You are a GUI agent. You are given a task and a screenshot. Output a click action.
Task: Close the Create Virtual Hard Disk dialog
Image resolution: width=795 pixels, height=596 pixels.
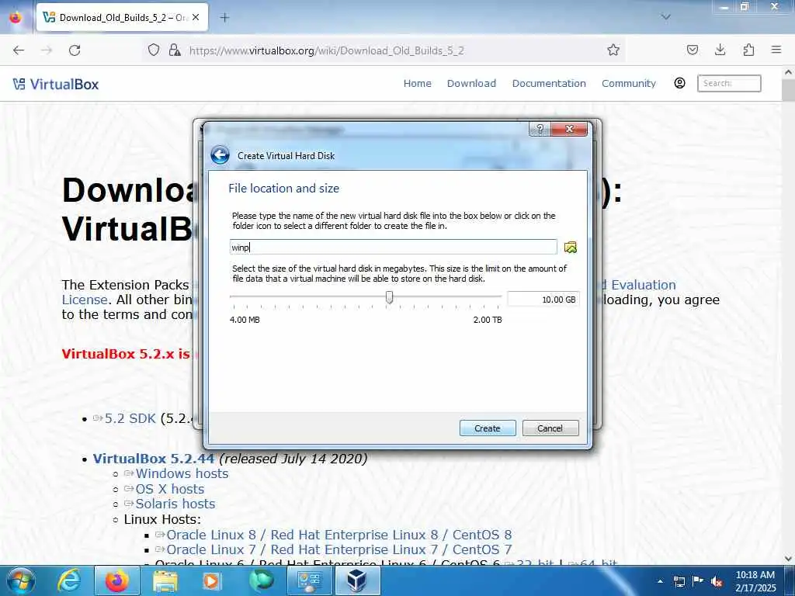569,130
